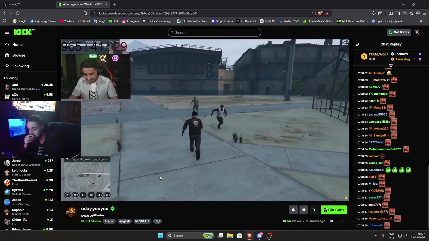
Task: Open Leo AI sparkle icon
Action: click(x=411, y=13)
